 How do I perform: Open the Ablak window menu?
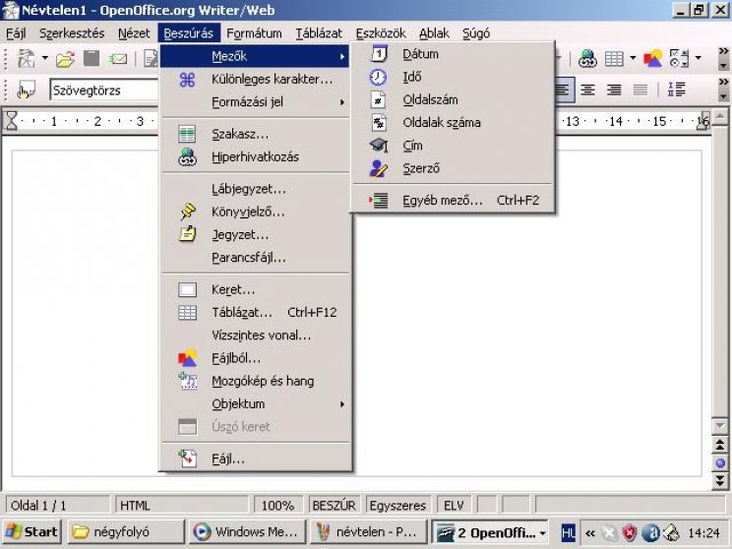click(x=434, y=33)
